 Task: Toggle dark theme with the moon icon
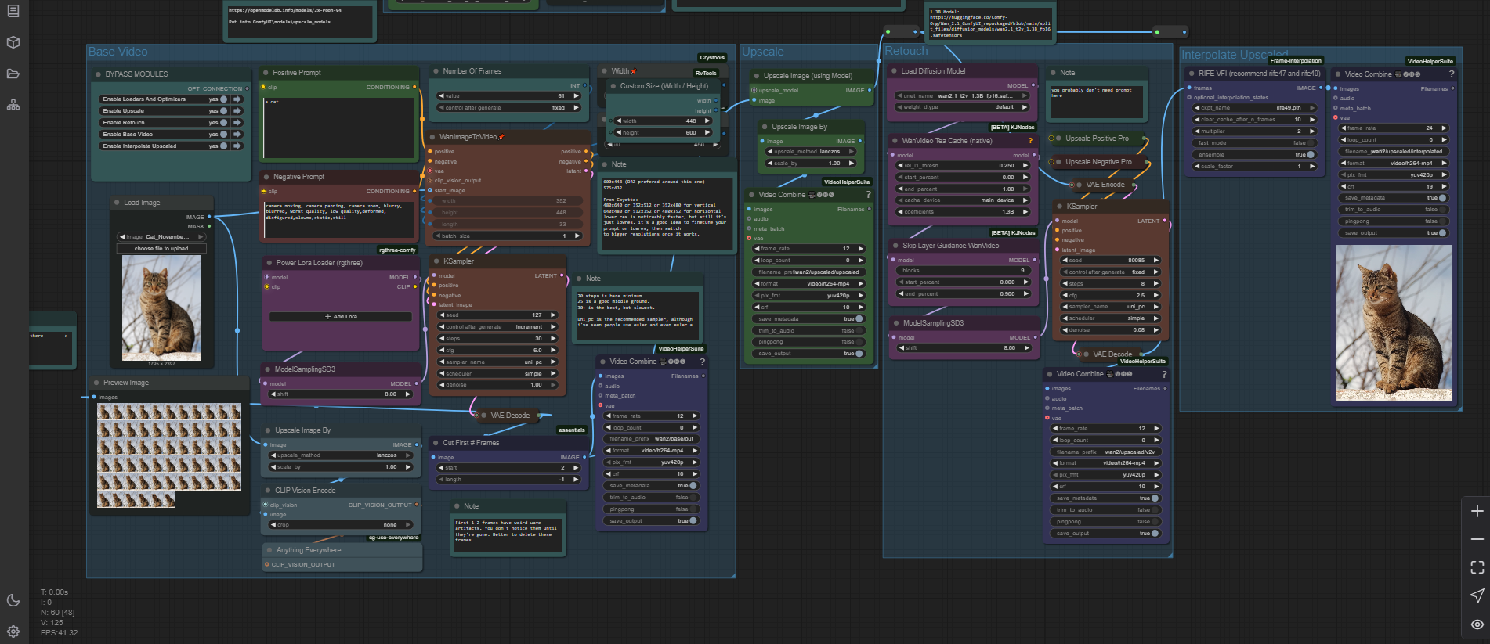tap(13, 600)
